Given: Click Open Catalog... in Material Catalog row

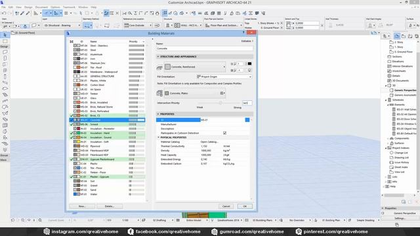Looking at the screenshot, I should [209, 142].
